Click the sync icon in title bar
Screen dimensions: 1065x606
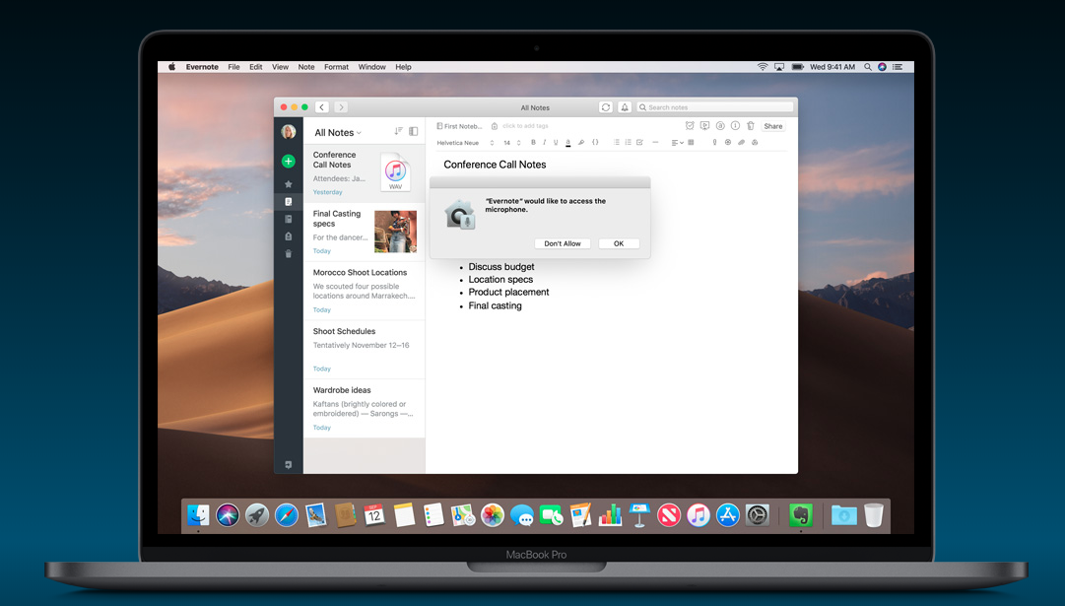(605, 107)
